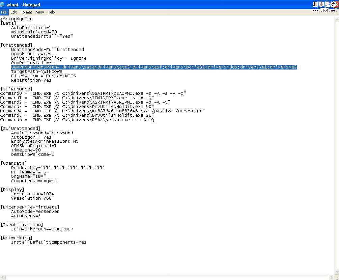
Task: Click the Command0 OSAIPMI.exe line
Action: coord(93,93)
